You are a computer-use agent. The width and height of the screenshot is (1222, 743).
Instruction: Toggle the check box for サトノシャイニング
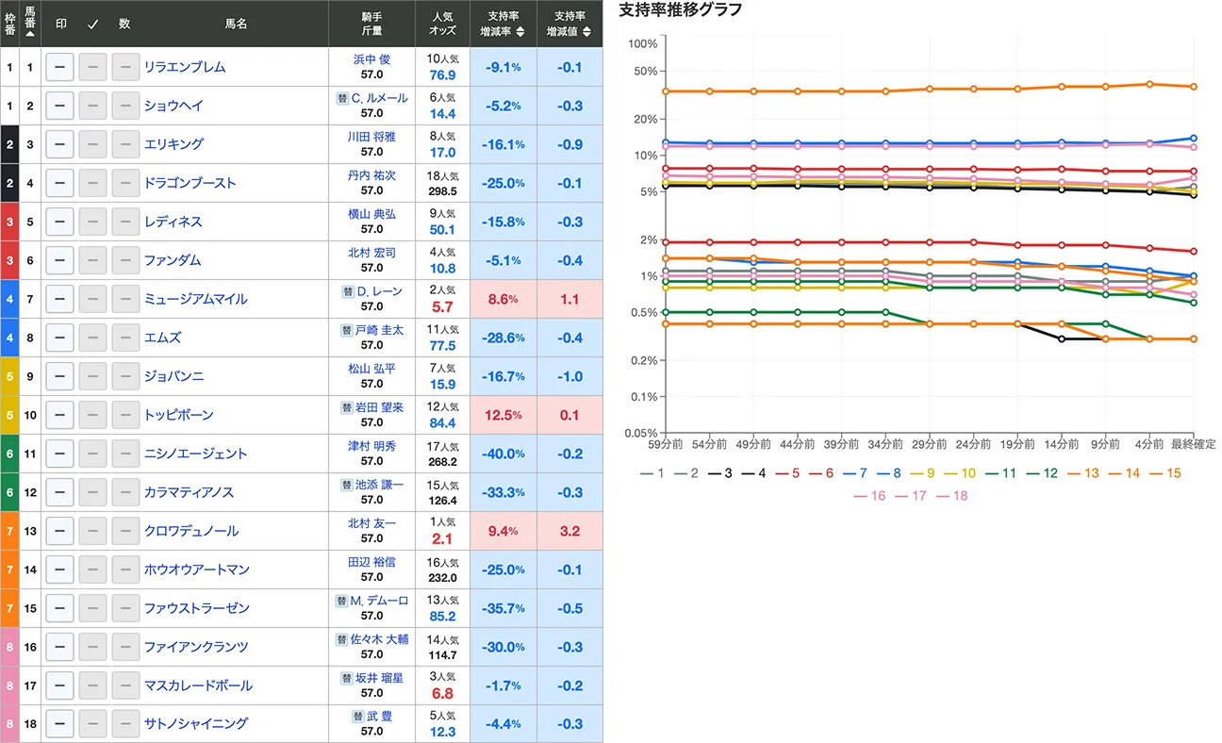click(92, 724)
